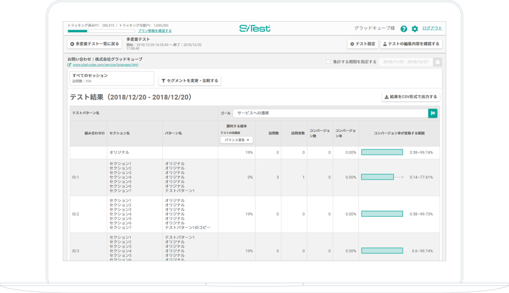Click the info icon next to 組み合わせID
Viewport: 509px width, 293px height.
(x=104, y=134)
